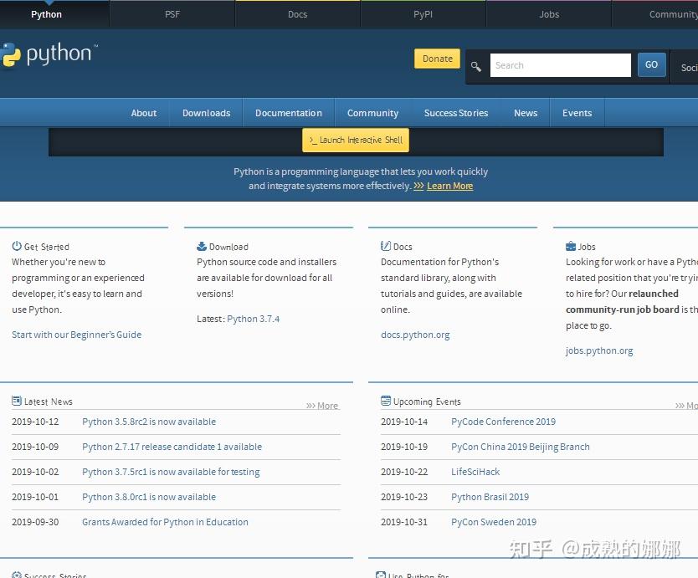The image size is (698, 578).
Task: Click the Success Stories icon at bottom left
Action: pyautogui.click(x=17, y=574)
